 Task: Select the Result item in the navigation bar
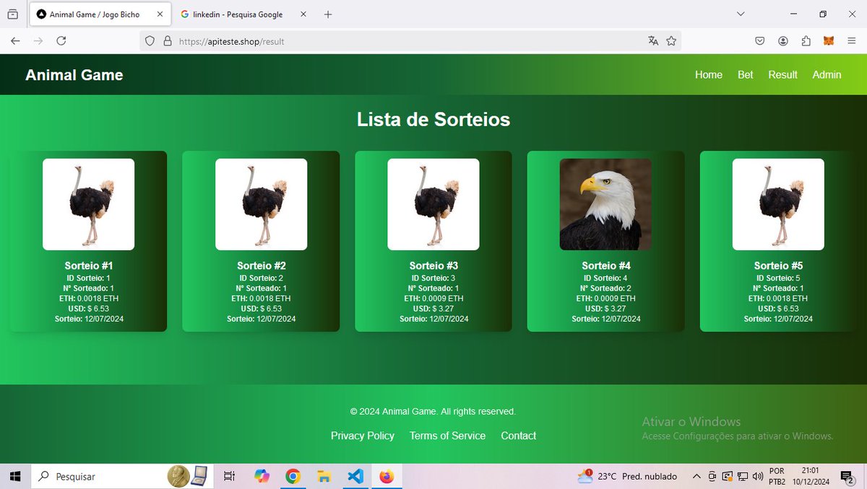(x=782, y=74)
